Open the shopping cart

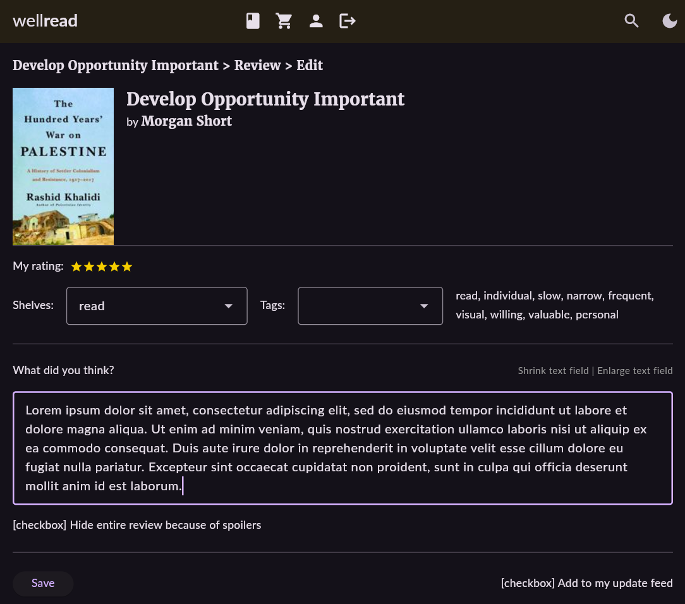[x=284, y=21]
